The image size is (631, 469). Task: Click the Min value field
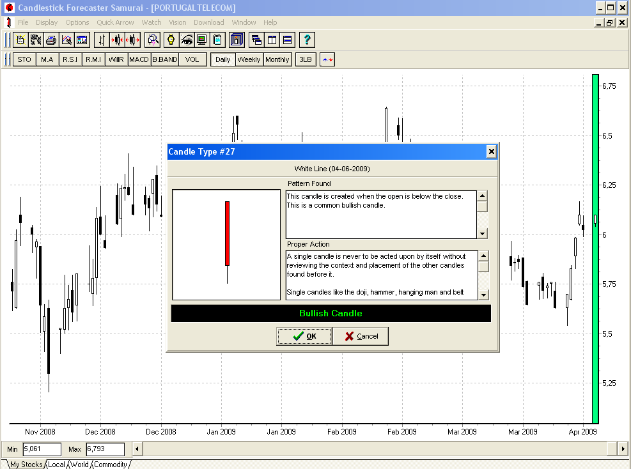click(42, 449)
